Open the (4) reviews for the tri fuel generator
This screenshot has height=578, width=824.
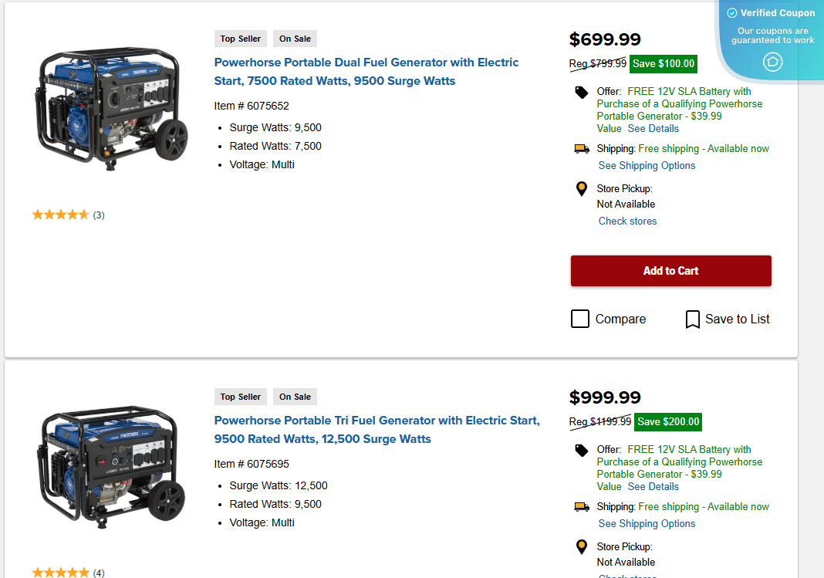pyautogui.click(x=99, y=573)
